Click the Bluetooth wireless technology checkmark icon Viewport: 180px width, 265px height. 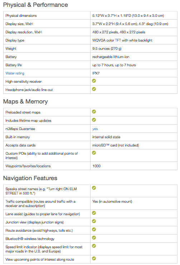(94, 238)
